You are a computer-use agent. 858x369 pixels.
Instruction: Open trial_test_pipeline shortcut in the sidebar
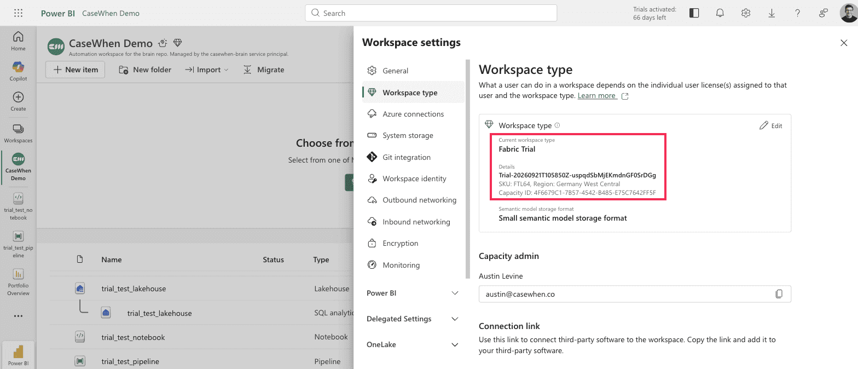(x=18, y=244)
